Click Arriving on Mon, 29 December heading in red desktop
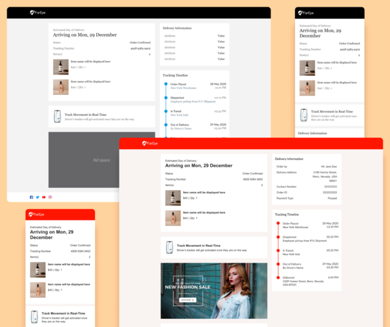Screen dimensions: 390x327 click(199, 166)
